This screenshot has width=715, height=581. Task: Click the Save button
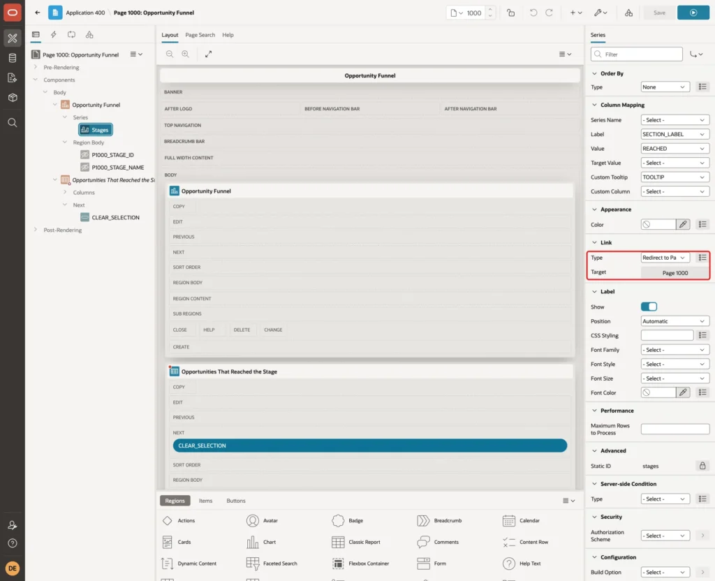pos(659,13)
